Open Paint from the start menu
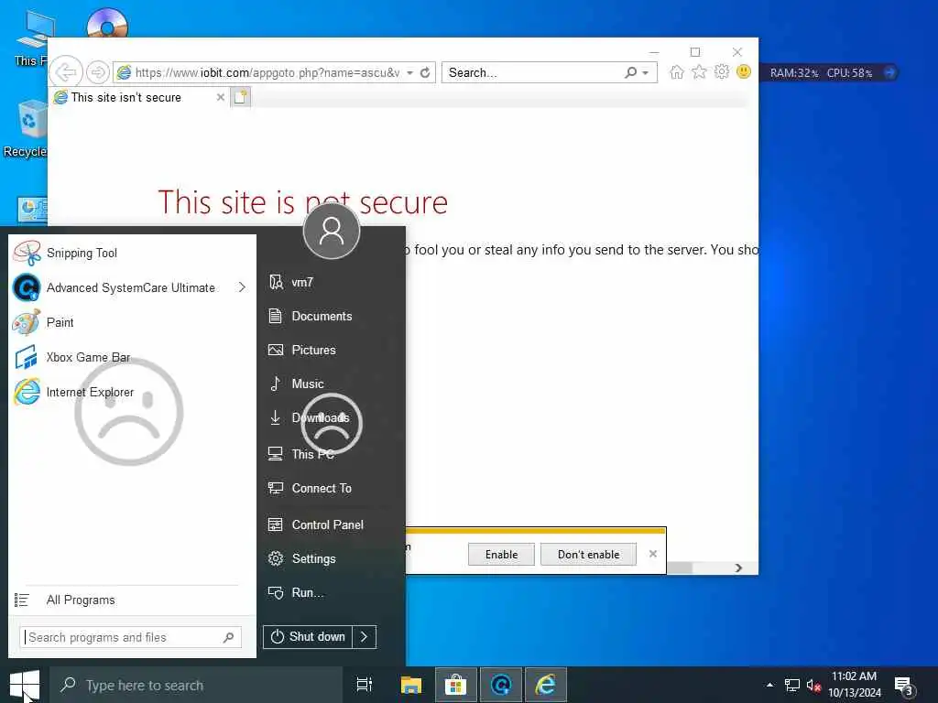 point(132,322)
